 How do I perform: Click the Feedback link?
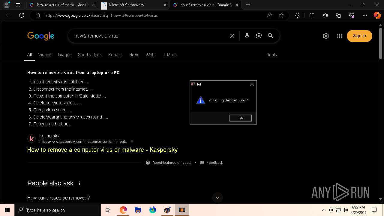click(215, 163)
